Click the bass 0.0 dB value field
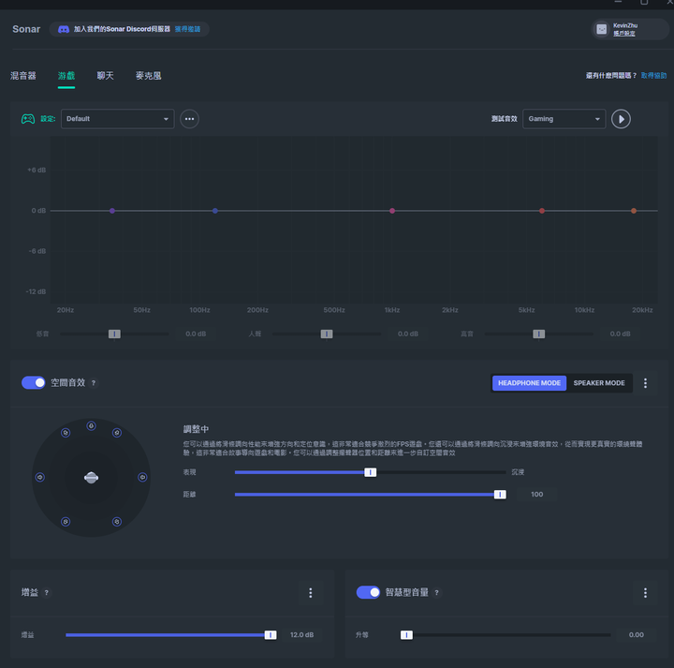Viewport: 674px width, 668px height. click(x=196, y=334)
